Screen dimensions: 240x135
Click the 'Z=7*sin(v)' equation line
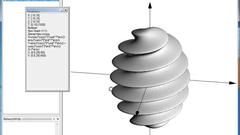[x=33, y=49]
